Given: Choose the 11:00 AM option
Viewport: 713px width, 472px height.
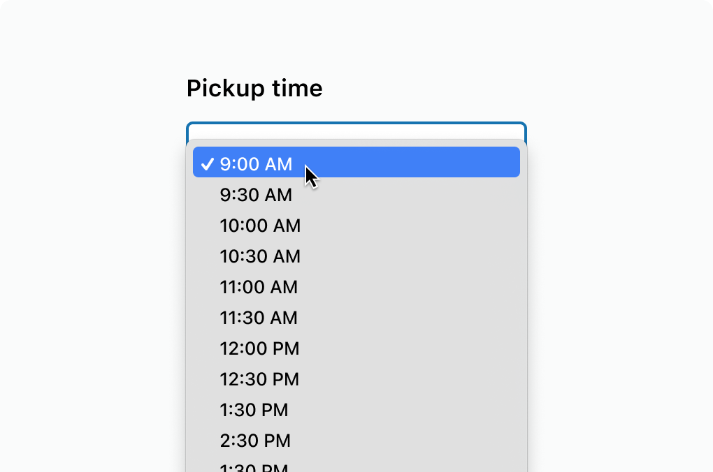Looking at the screenshot, I should [356, 287].
